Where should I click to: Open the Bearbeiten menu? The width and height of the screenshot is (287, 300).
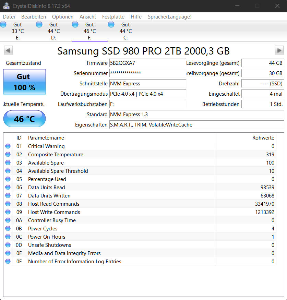[x=34, y=17]
